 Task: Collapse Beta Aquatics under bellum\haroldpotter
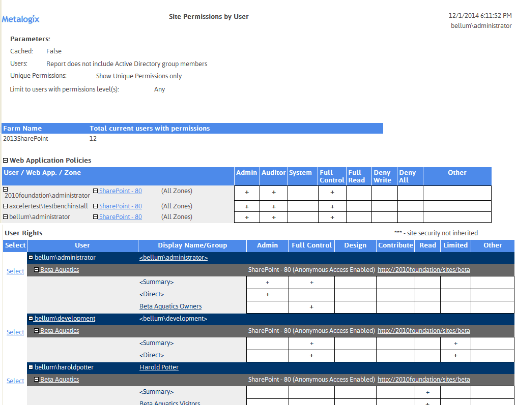coord(36,379)
